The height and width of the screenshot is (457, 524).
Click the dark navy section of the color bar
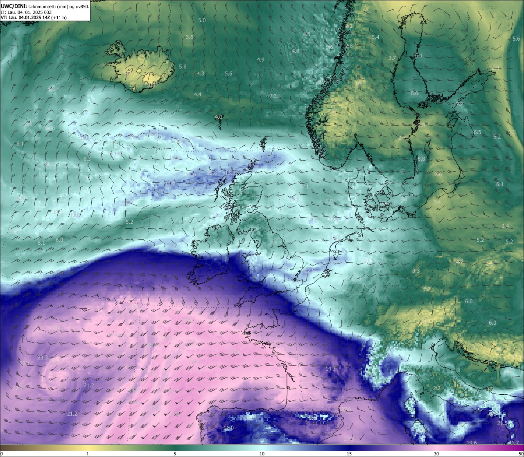tap(349, 448)
